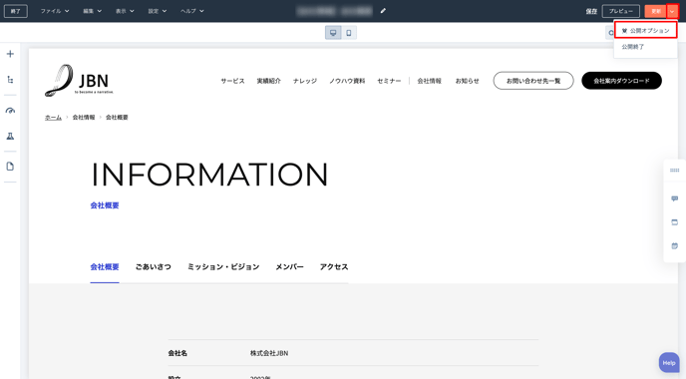Viewport: 686px width, 379px height.
Task: Click the 株式会社JBN table value
Action: tap(269, 353)
